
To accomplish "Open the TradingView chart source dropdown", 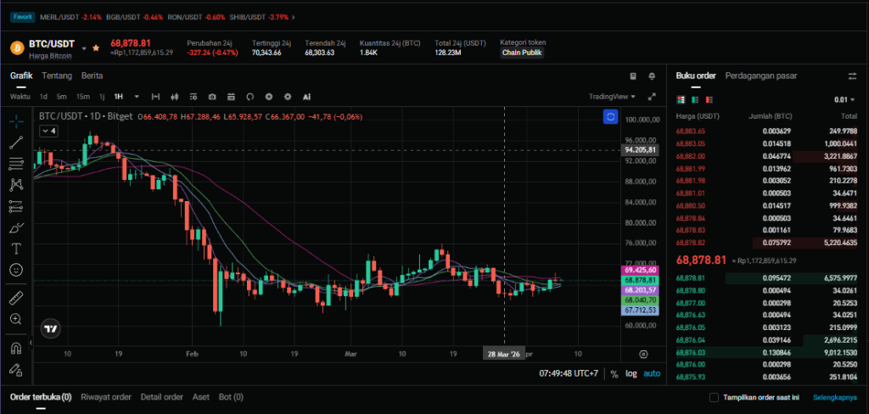I will click(x=612, y=97).
